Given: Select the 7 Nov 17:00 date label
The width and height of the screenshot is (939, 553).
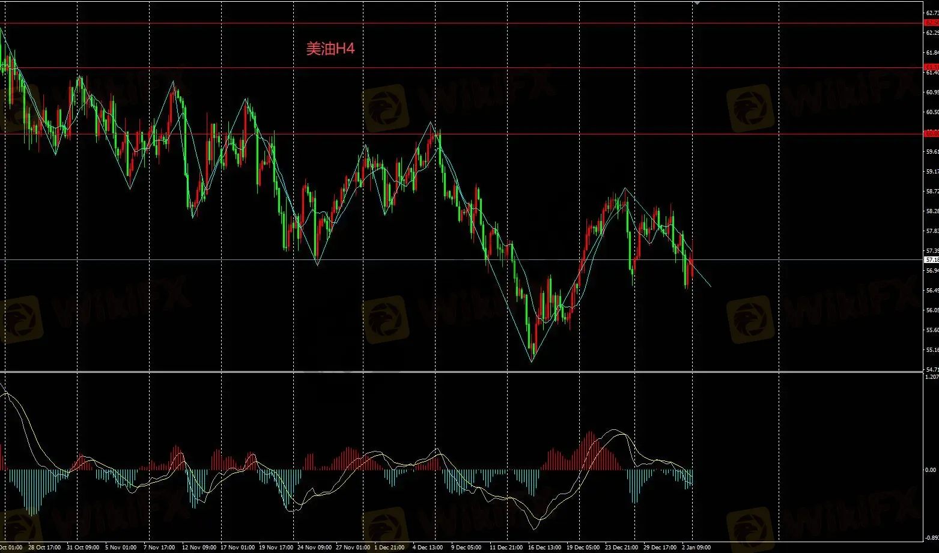Looking at the screenshot, I should click(x=159, y=548).
